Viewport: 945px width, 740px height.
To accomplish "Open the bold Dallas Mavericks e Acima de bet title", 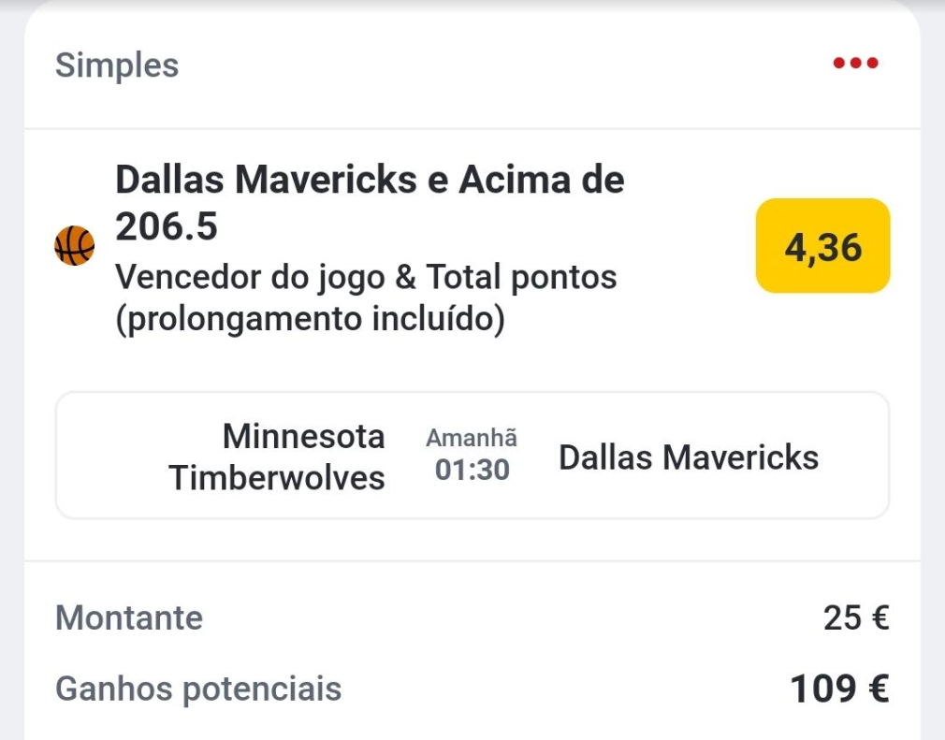I will coord(369,179).
